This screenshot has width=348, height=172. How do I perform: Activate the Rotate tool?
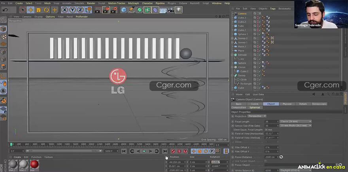pos(46,10)
